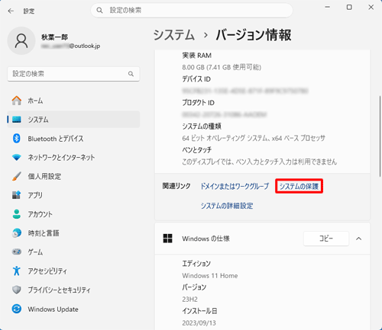This screenshot has height=330, width=382.
Task: Click the アプリ icon in sidebar
Action: [17, 195]
